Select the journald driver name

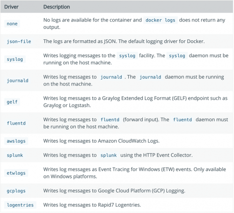(x=17, y=81)
